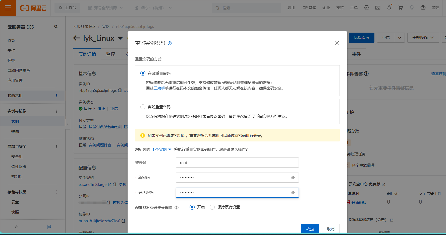The width and height of the screenshot is (446, 235).
Task: Switch to the 事件 tab
Action: 356,54
